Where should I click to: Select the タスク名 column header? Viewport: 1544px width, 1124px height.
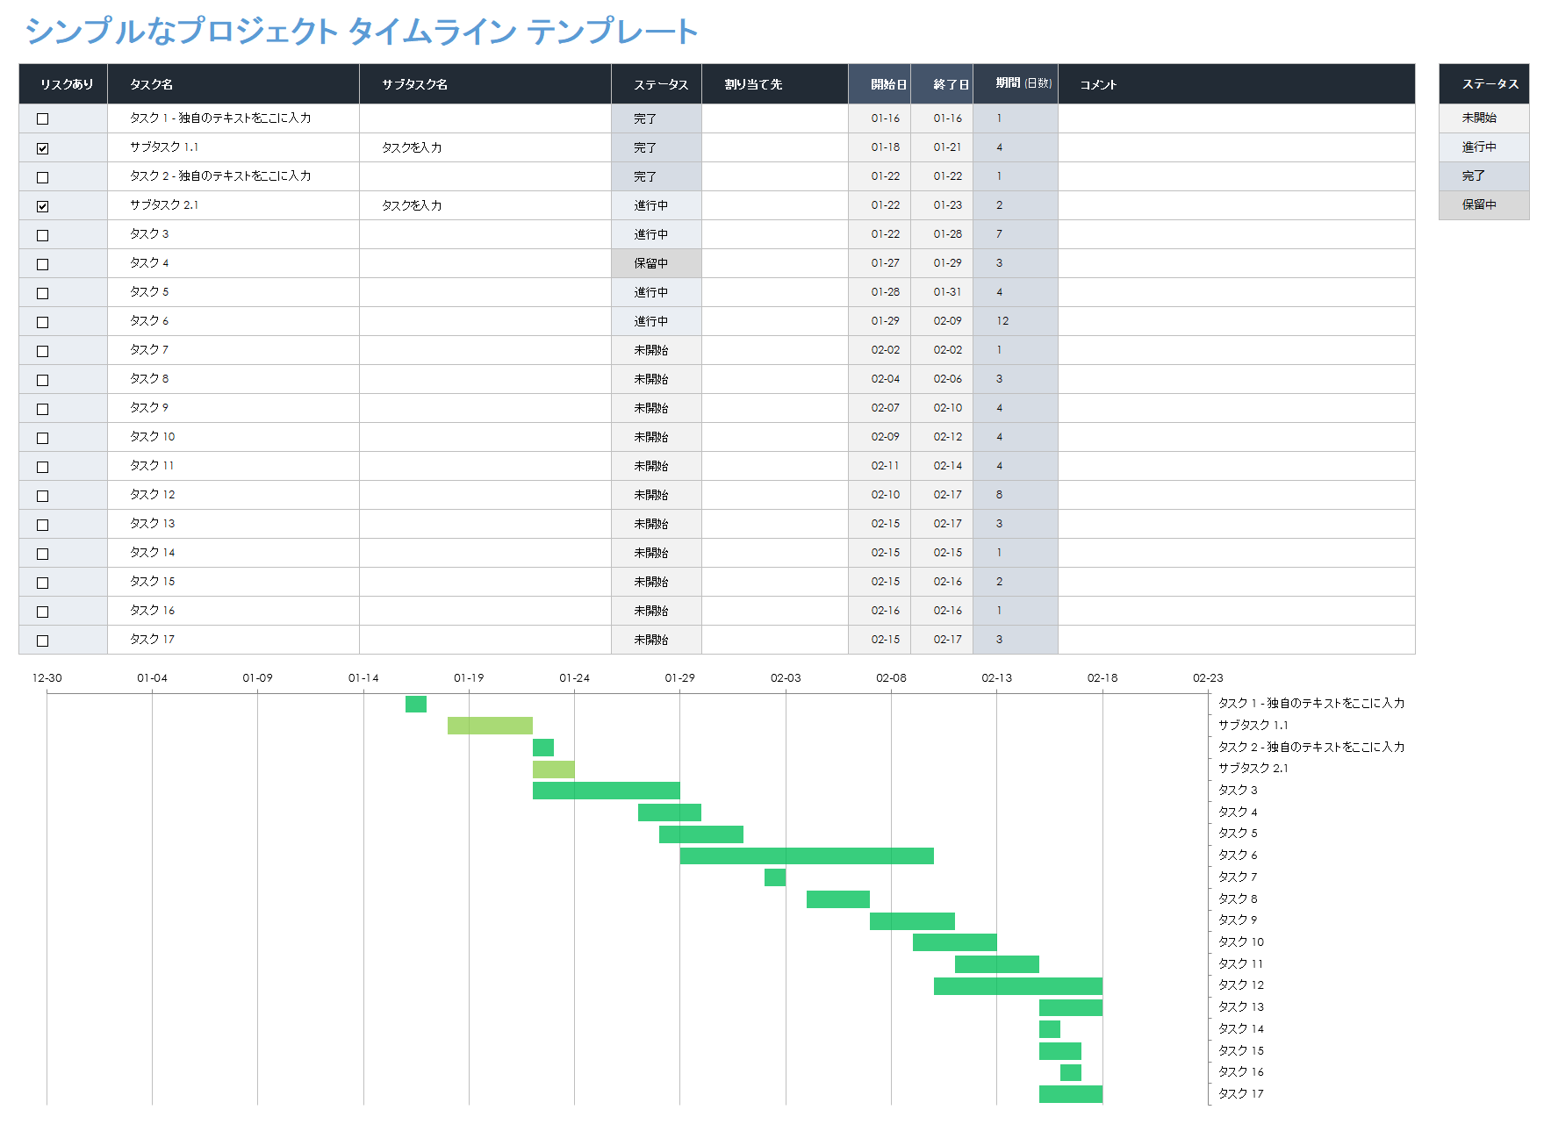tap(233, 84)
